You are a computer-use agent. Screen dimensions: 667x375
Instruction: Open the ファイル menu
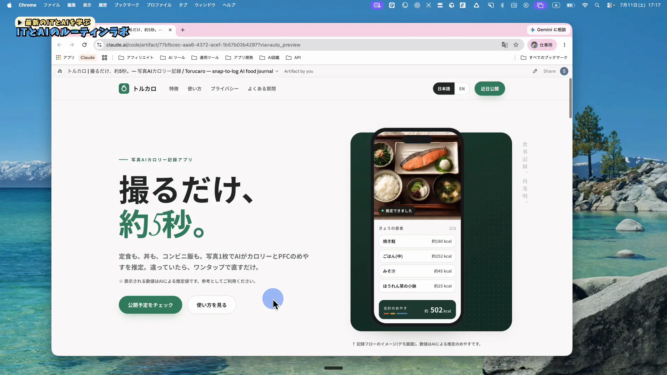pyautogui.click(x=51, y=5)
